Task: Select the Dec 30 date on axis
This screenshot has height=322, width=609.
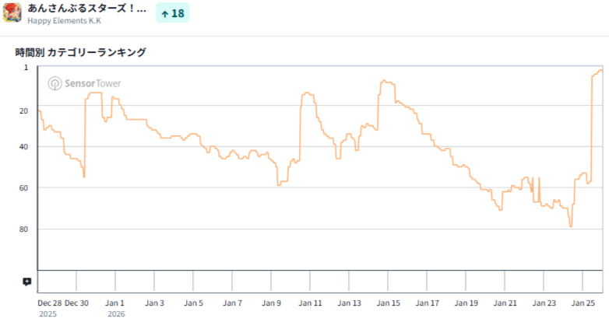Action: [x=76, y=303]
